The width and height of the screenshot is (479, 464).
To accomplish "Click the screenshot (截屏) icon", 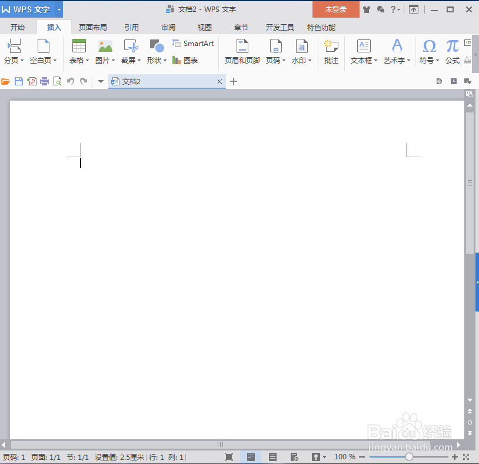I will tap(131, 46).
